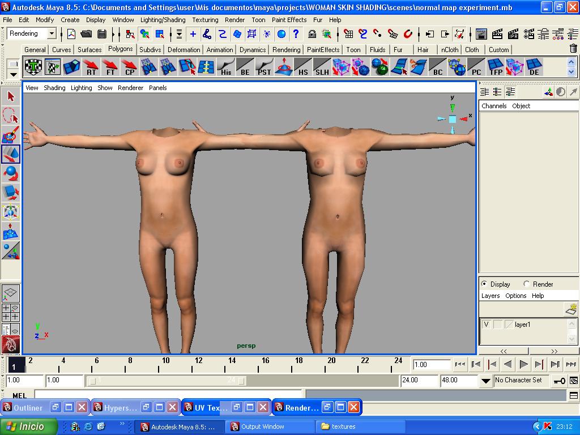The height and width of the screenshot is (435, 580).
Task: Click the save scene floppy icon
Action: (102, 34)
